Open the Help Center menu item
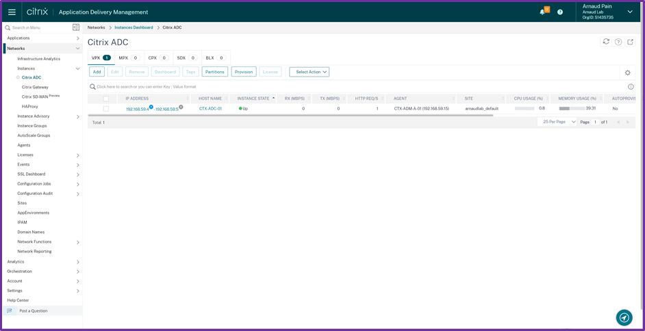 (18, 300)
